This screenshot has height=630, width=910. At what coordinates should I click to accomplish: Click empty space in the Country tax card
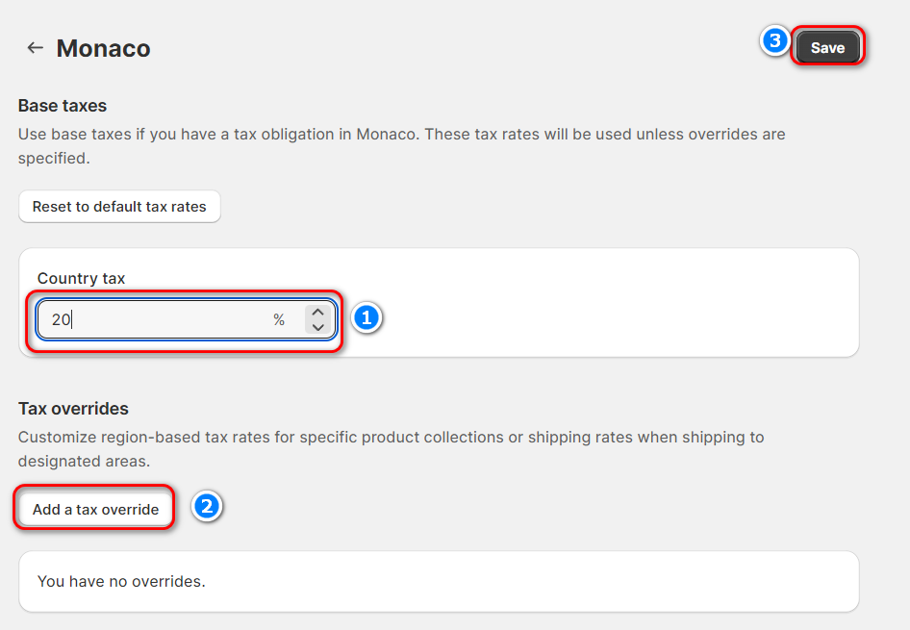[596, 308]
